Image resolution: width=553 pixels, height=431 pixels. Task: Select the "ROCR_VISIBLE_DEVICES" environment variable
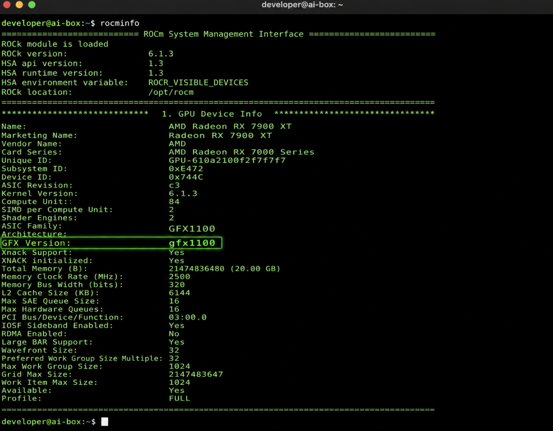[x=198, y=82]
